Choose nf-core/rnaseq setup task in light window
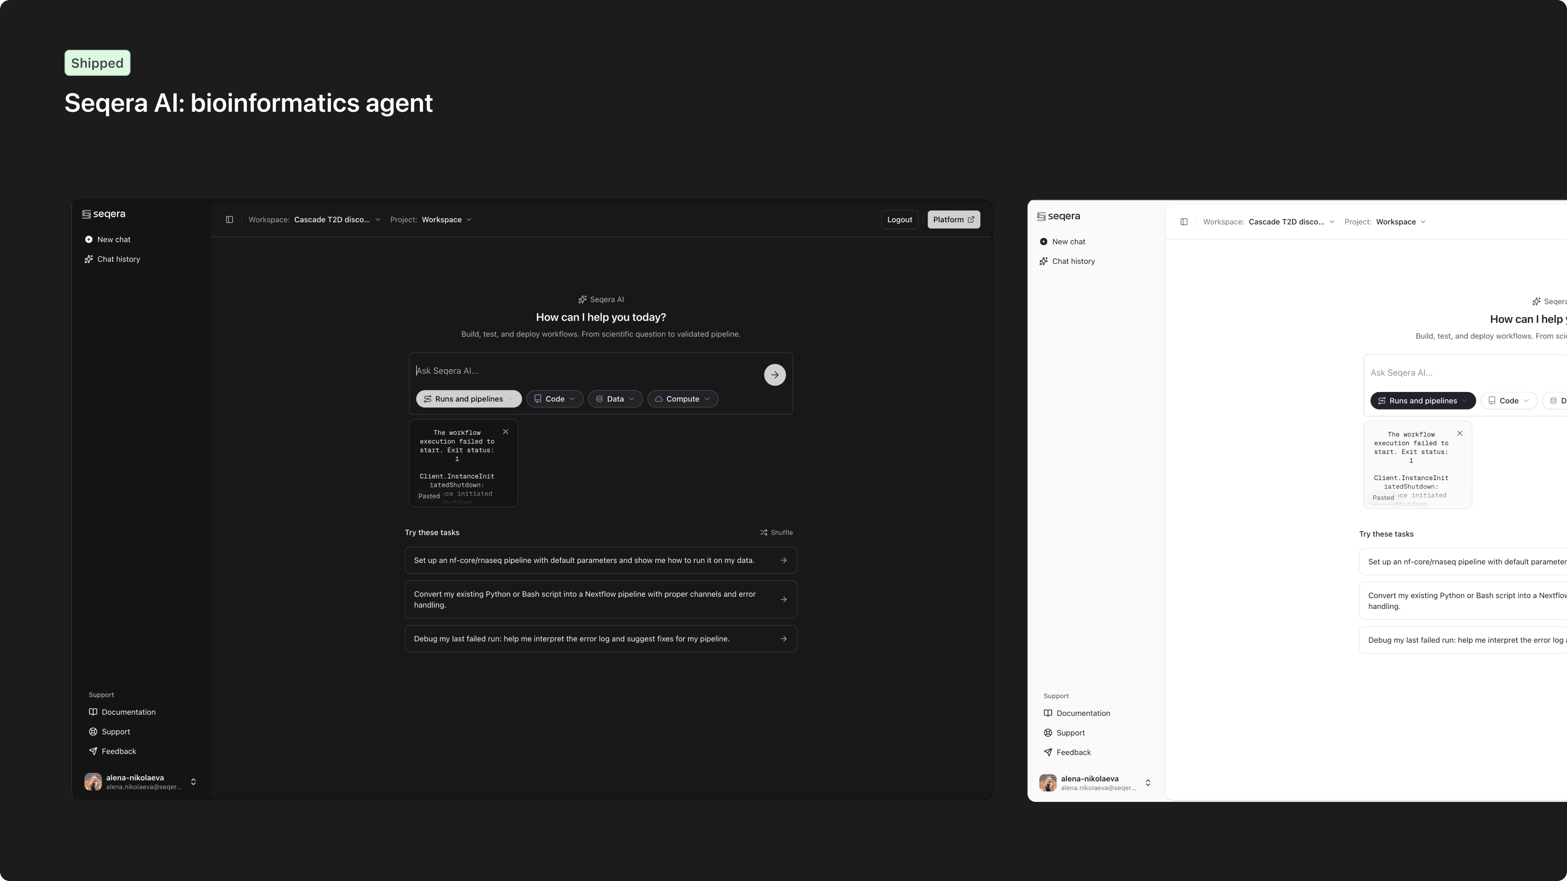The image size is (1567, 881). tap(1463, 562)
